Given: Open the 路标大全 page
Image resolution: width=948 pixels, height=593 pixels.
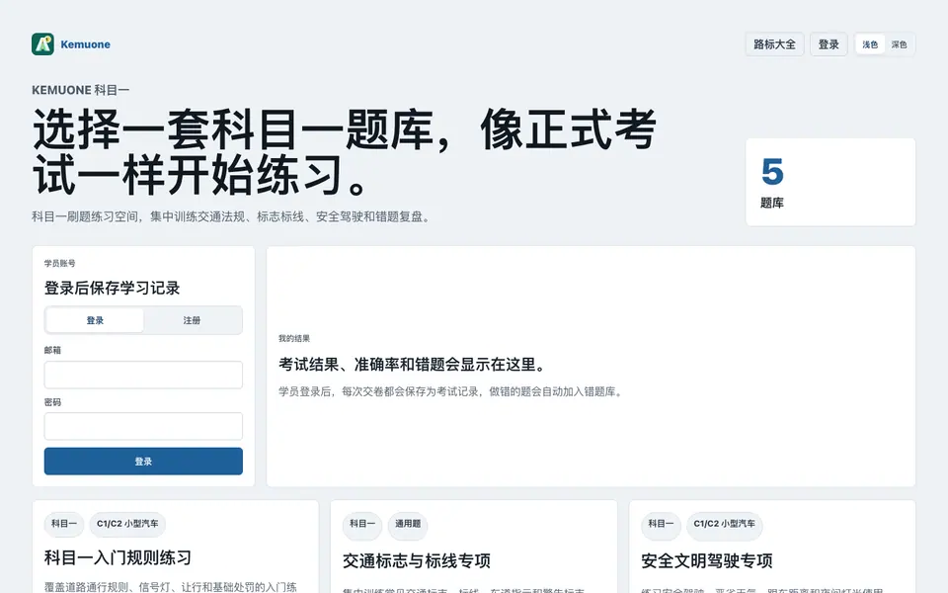Looking at the screenshot, I should 774,44.
